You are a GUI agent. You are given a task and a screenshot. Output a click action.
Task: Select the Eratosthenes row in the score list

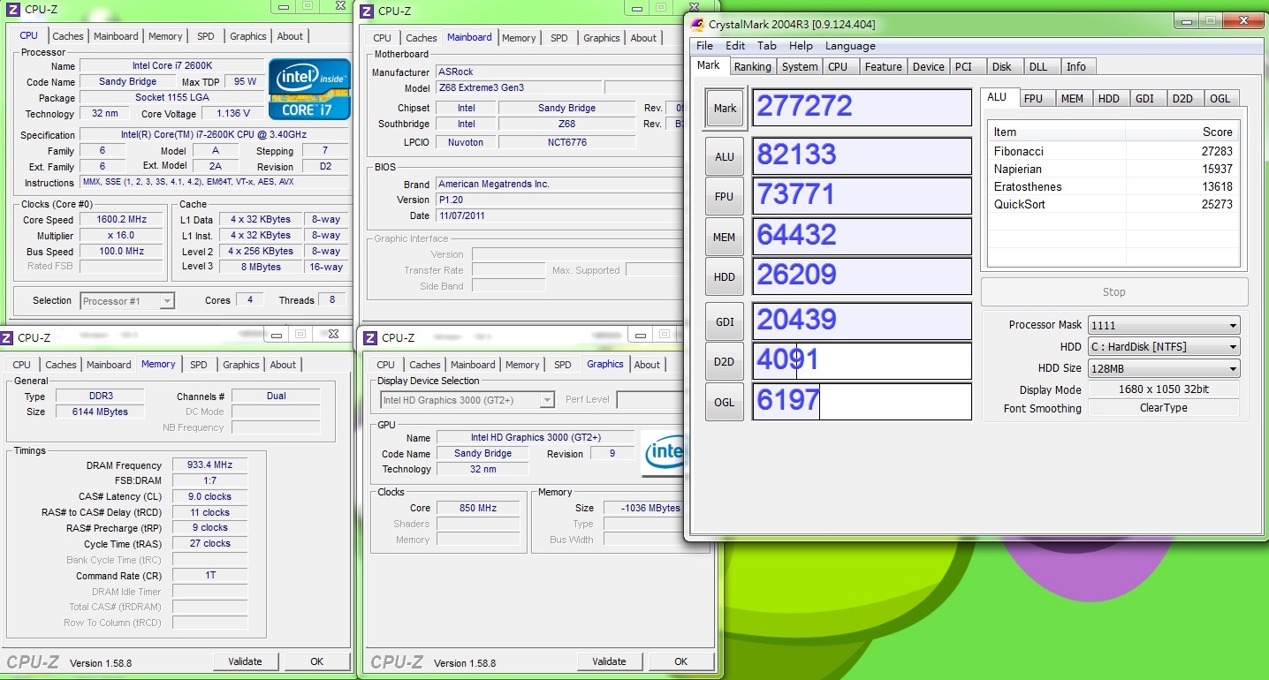tap(1114, 186)
